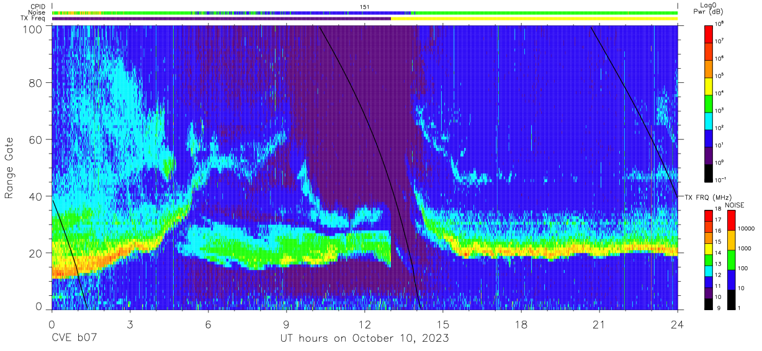762x351 pixels.
Task: Click the purple portion of the TX Freq bar
Action: pos(222,19)
